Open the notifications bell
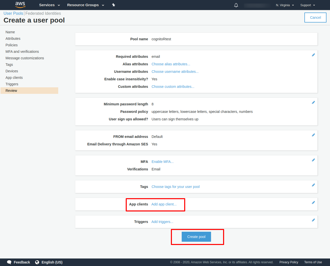The width and height of the screenshot is (330, 266). click(x=236, y=5)
